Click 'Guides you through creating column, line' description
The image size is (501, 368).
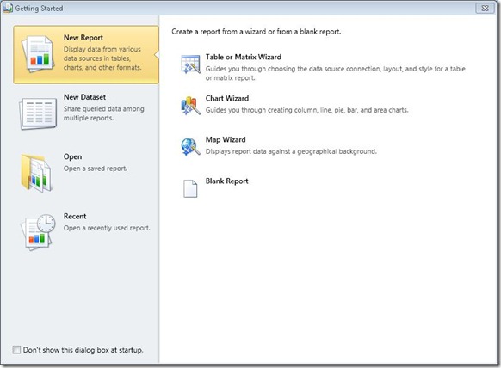[306, 110]
